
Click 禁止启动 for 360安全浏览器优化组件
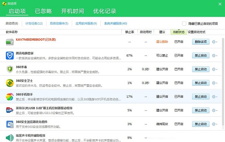[201, 124]
